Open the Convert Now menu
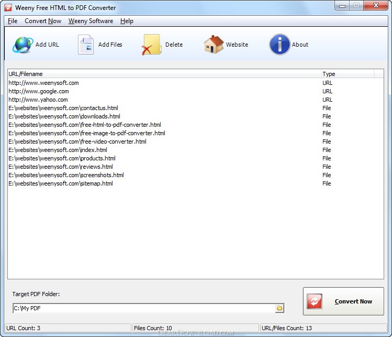Viewport: 392px width, 337px height. tap(43, 21)
